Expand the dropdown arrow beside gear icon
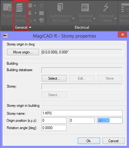 tap(35, 5)
